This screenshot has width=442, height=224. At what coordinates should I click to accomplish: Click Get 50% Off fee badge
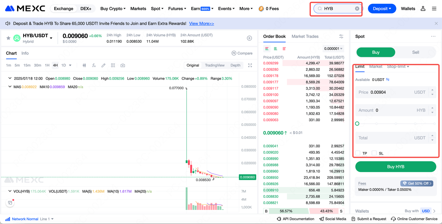pos(416,183)
